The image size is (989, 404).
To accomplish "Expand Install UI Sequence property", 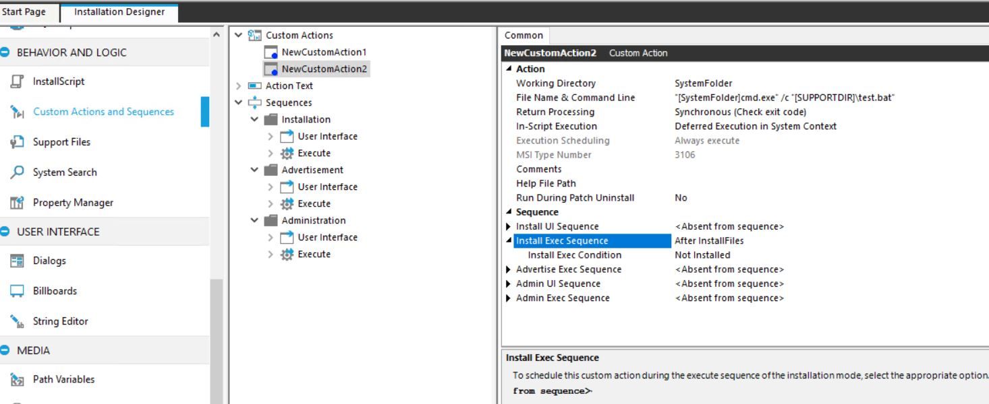I will click(508, 227).
